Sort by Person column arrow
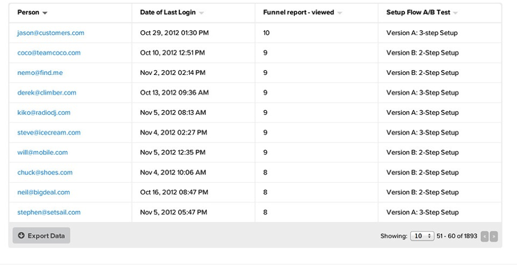This screenshot has width=517, height=265. (x=45, y=13)
